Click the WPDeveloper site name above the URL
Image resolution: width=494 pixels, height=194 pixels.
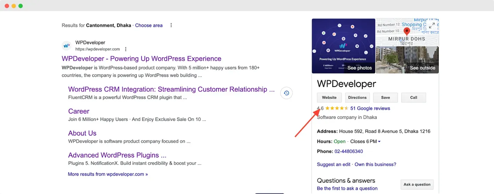(90, 43)
